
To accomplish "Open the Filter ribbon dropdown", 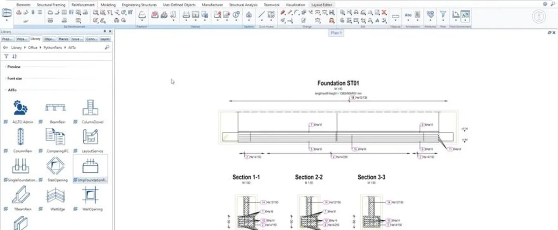I will [443, 20].
